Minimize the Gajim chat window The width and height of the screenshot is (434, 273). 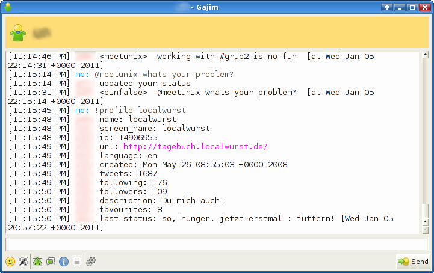coord(400,8)
